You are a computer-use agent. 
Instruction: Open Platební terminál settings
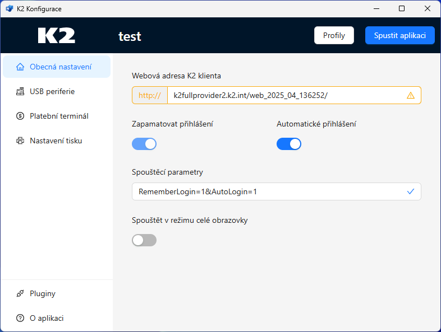[x=59, y=116]
